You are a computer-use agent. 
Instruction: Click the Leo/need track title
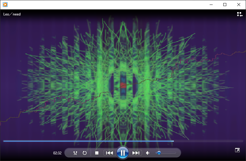point(12,14)
